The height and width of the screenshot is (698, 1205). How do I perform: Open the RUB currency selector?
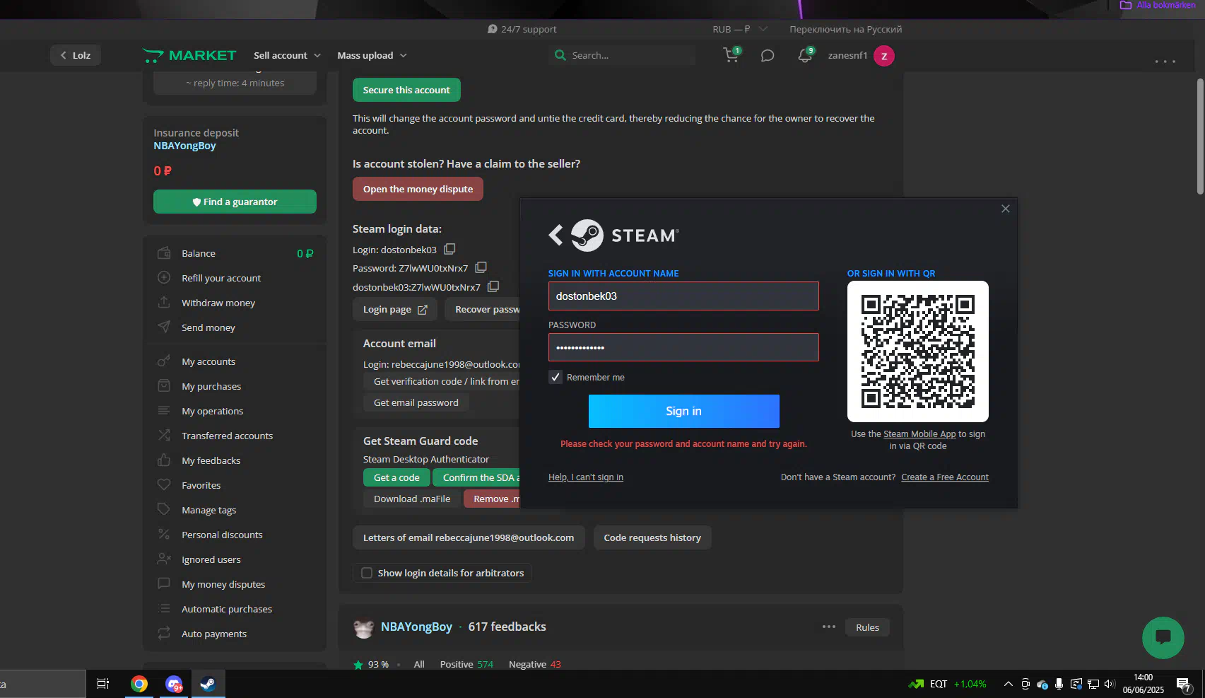(x=739, y=29)
